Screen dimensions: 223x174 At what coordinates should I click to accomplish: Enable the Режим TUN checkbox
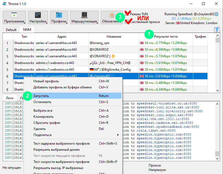tap(128, 14)
